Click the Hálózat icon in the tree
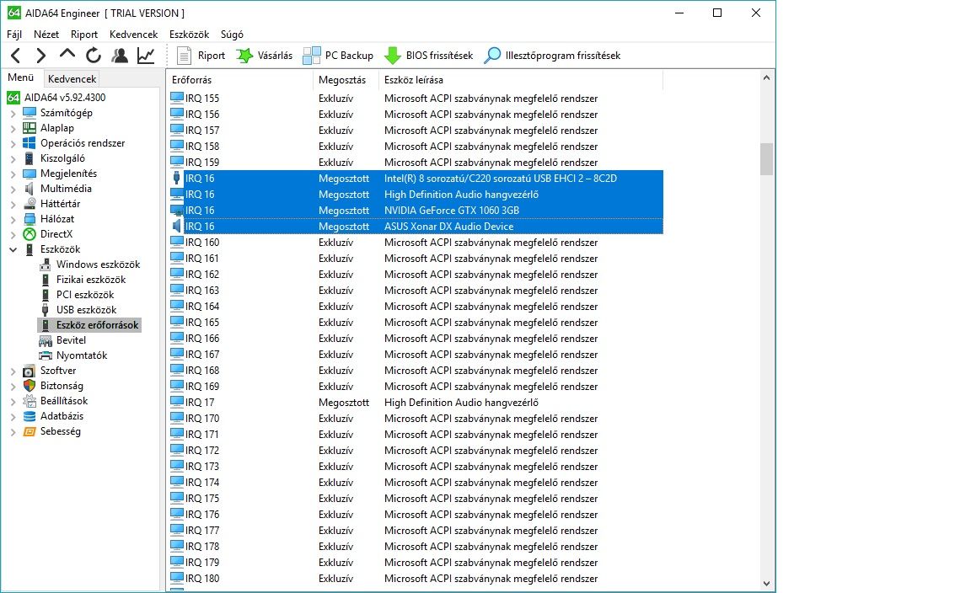 pyautogui.click(x=30, y=218)
